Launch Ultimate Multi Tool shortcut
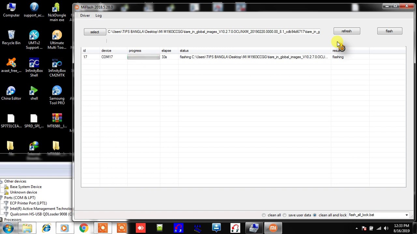This screenshot has height=234, width=417. (x=57, y=40)
